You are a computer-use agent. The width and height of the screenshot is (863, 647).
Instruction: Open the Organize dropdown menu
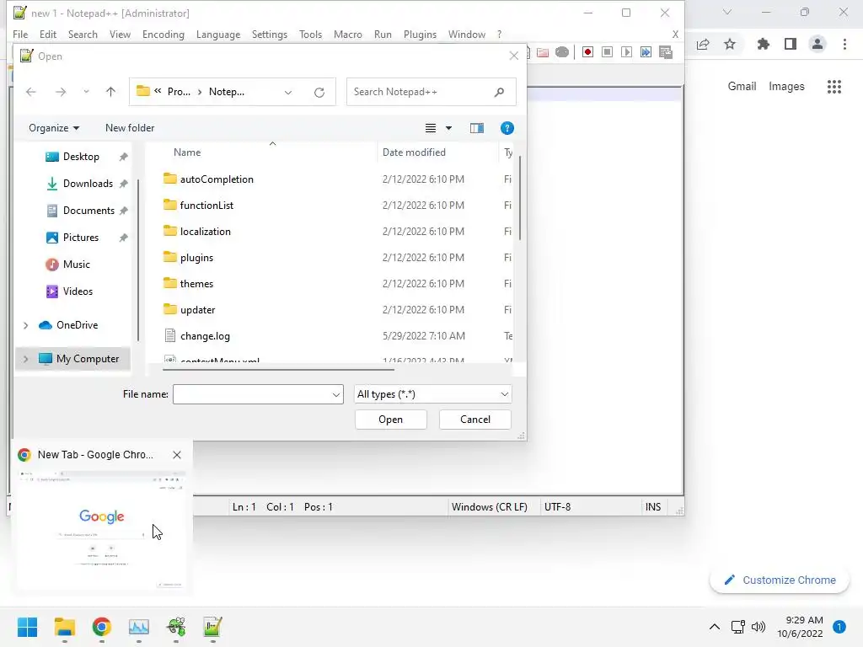pyautogui.click(x=54, y=128)
